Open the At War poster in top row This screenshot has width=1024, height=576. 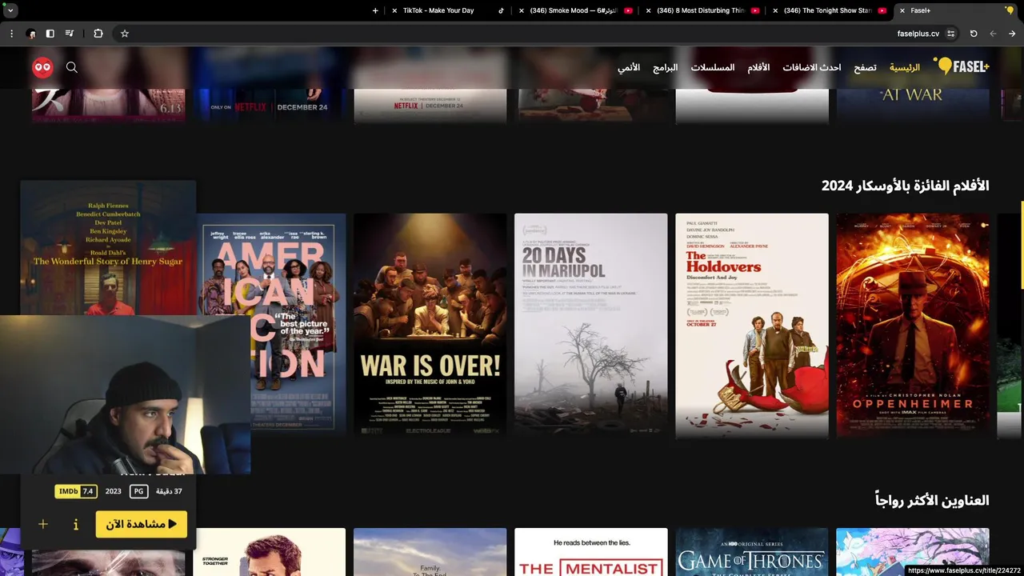[x=913, y=105]
